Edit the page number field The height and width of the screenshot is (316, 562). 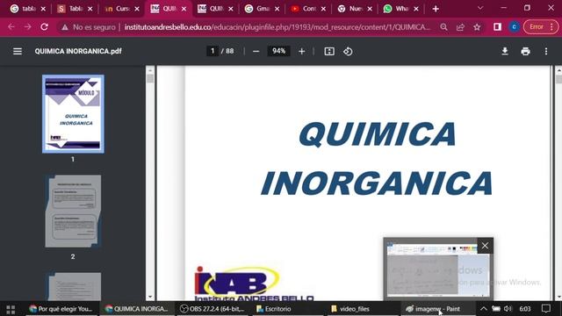pos(213,51)
